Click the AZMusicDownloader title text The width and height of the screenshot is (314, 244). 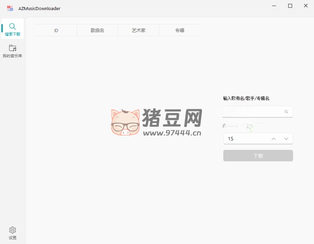pos(39,8)
